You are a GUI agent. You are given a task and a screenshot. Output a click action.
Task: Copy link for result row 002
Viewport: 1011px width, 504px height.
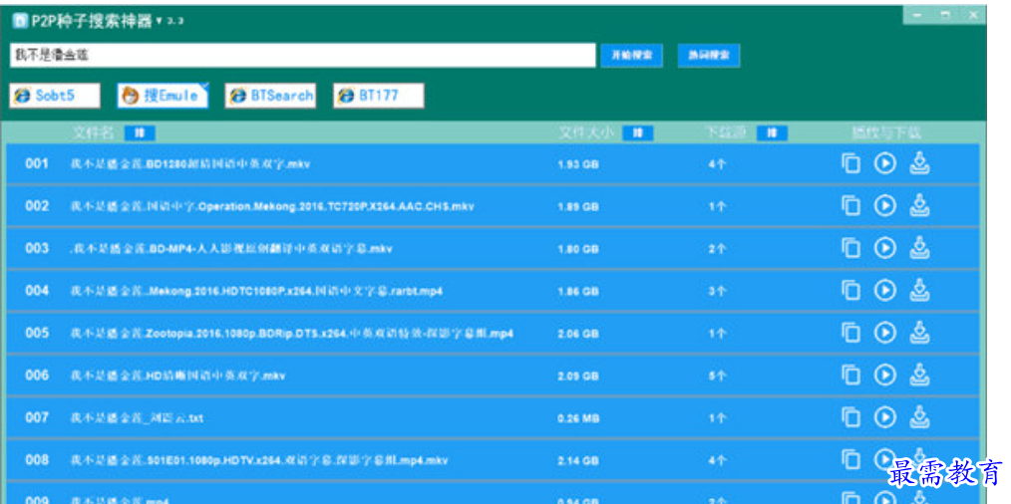pyautogui.click(x=851, y=205)
